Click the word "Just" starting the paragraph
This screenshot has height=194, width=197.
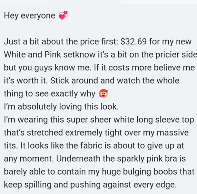[x=11, y=42]
